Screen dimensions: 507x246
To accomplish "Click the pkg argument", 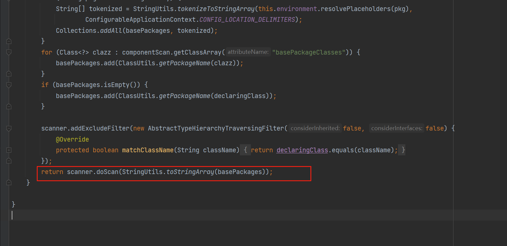I will point(400,9).
